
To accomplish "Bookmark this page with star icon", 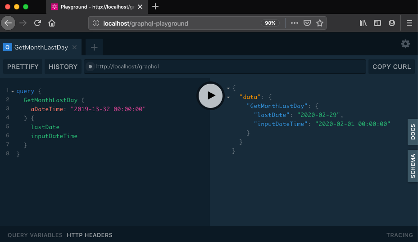I will click(320, 23).
